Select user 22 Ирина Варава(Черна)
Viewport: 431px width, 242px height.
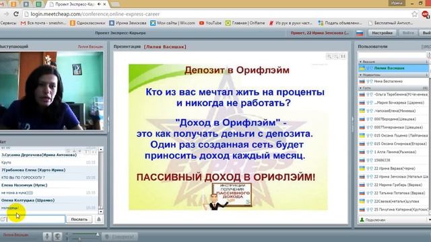pyautogui.click(x=393, y=169)
